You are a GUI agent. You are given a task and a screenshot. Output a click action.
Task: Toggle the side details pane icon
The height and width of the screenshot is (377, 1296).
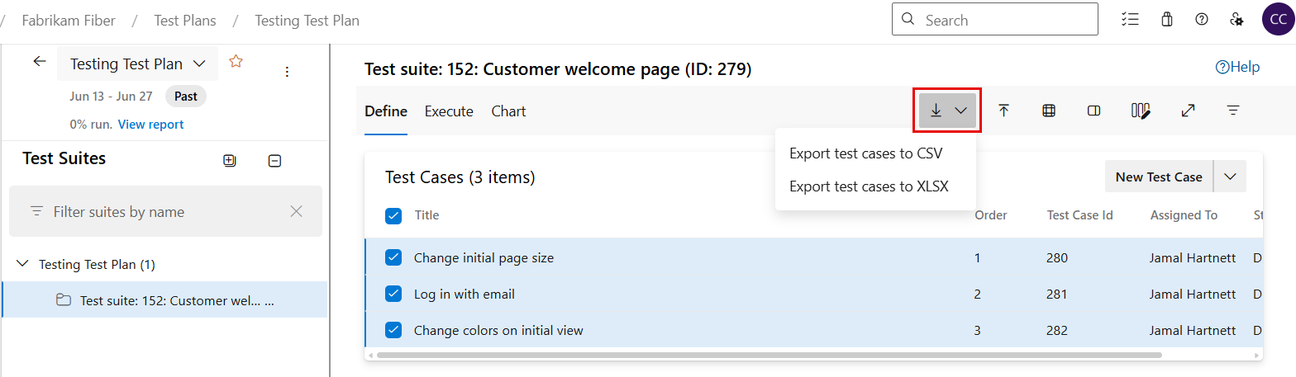(1094, 111)
